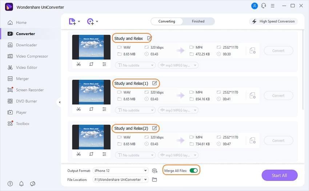Screen dimensions: 309x191
Task: Open the notifications bell icon
Action: 21,184
